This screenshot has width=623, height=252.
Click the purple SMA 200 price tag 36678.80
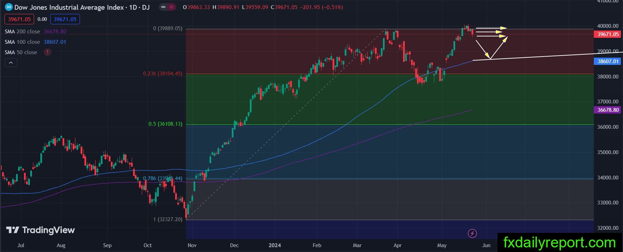coord(608,110)
